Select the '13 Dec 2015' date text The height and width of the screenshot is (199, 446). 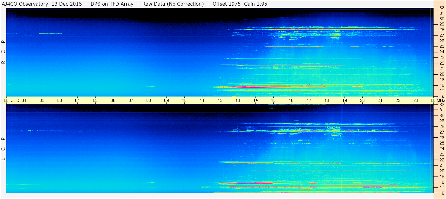(67, 4)
